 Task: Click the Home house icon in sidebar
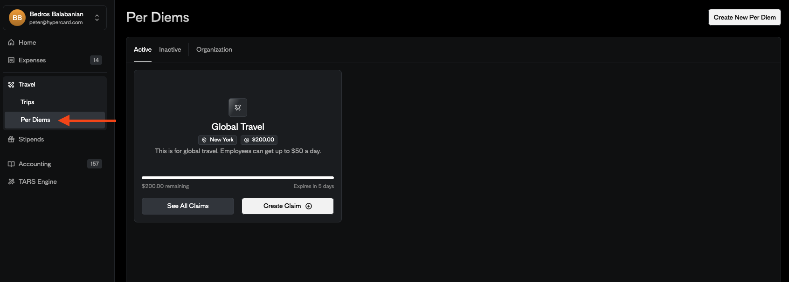coord(11,42)
